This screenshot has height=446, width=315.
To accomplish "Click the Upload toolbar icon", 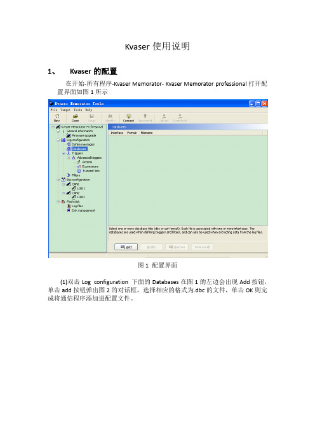I will click(164, 116).
